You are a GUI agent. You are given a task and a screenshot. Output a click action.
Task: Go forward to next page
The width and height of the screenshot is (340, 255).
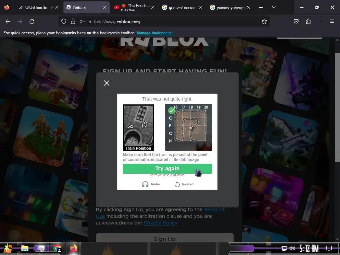coord(20,22)
